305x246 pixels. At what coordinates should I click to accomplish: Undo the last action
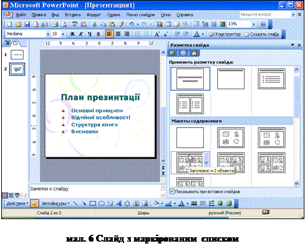coord(132,24)
